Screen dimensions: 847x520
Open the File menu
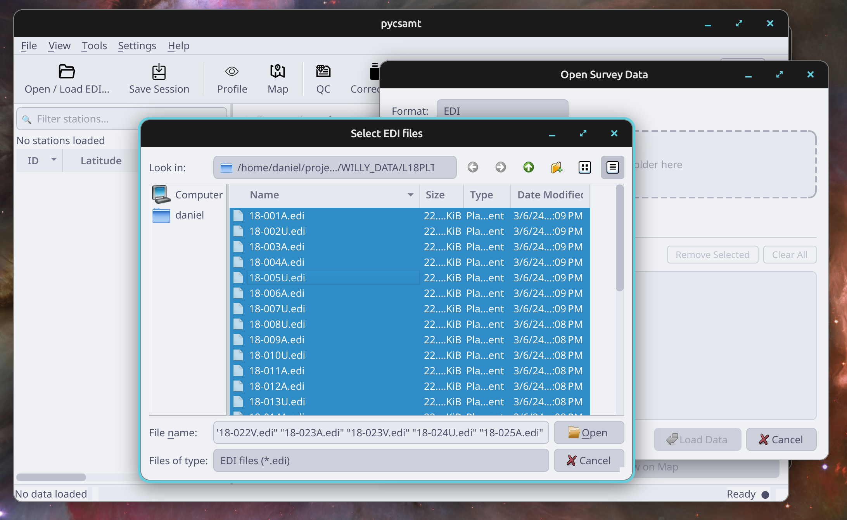(29, 46)
